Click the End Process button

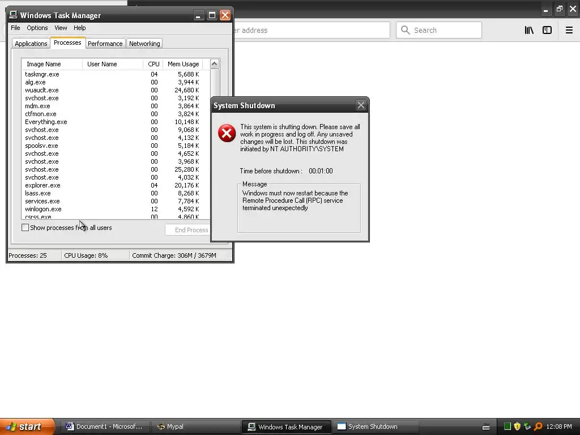(188, 230)
